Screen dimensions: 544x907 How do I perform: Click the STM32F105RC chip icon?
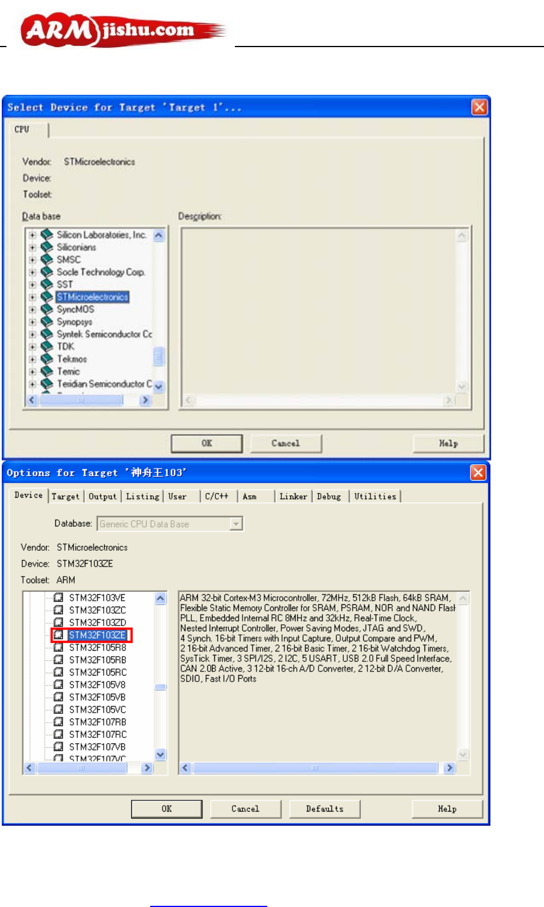tap(58, 672)
